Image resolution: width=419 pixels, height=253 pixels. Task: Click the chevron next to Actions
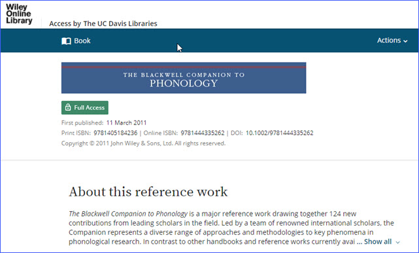(405, 41)
